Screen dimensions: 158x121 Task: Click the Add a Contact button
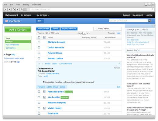[18, 30]
